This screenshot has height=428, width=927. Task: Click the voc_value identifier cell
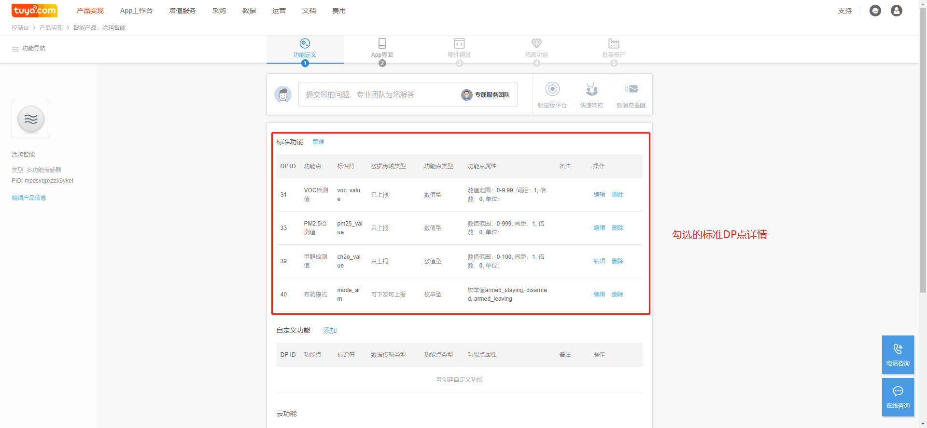click(x=349, y=195)
